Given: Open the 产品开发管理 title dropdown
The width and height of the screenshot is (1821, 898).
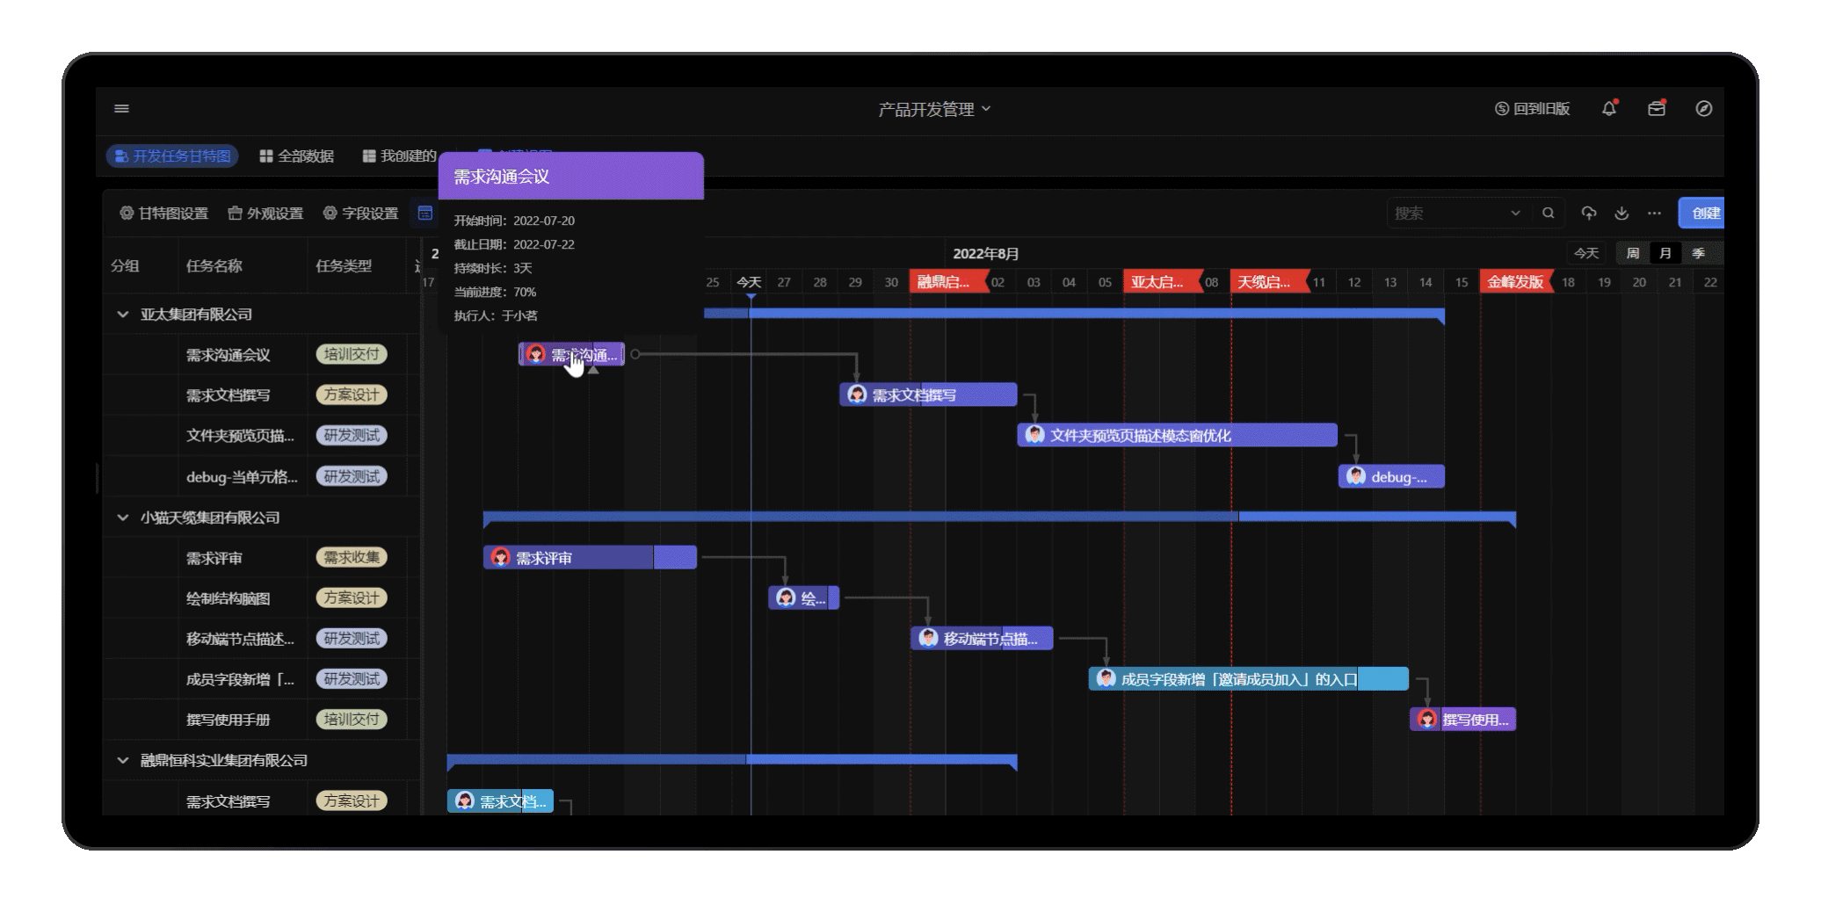Looking at the screenshot, I should (934, 109).
